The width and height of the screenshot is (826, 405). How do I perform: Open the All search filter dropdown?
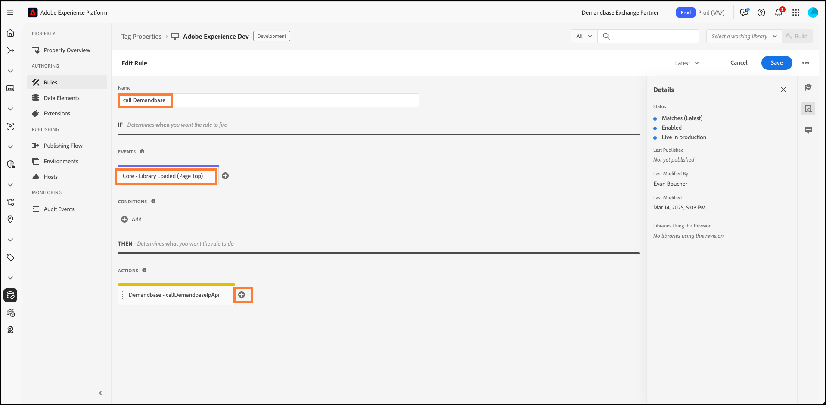tap(584, 36)
